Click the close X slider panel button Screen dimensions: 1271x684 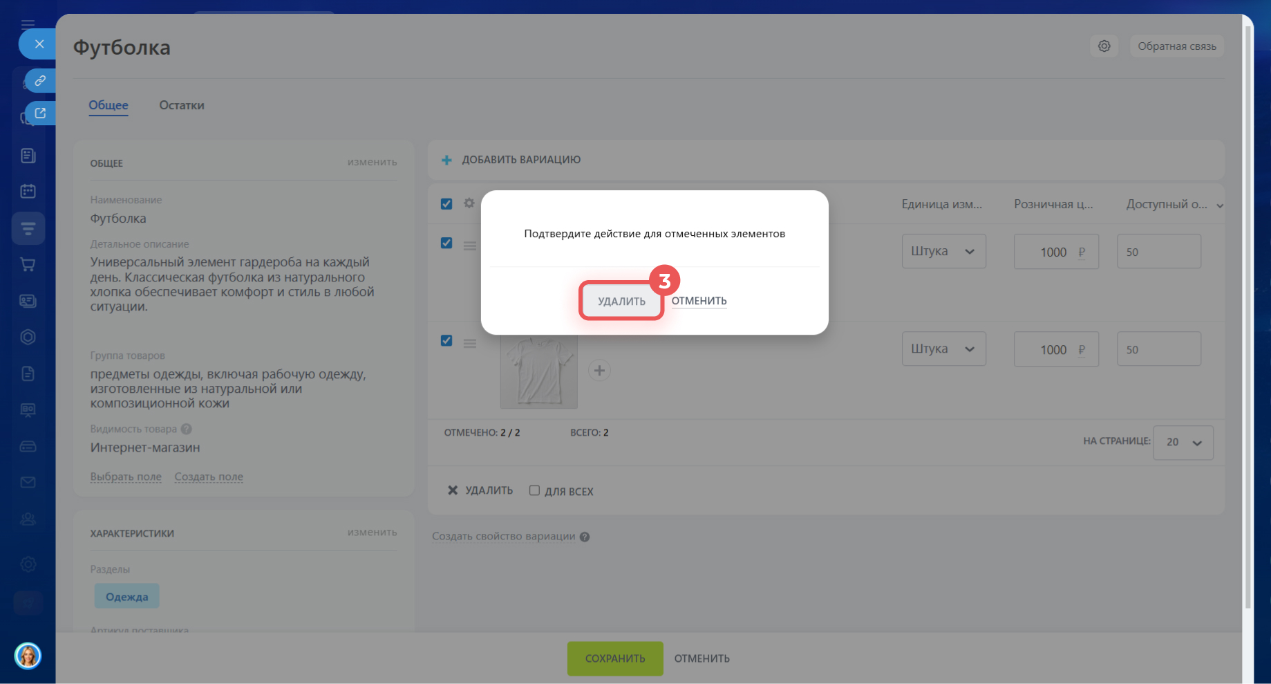pyautogui.click(x=39, y=44)
